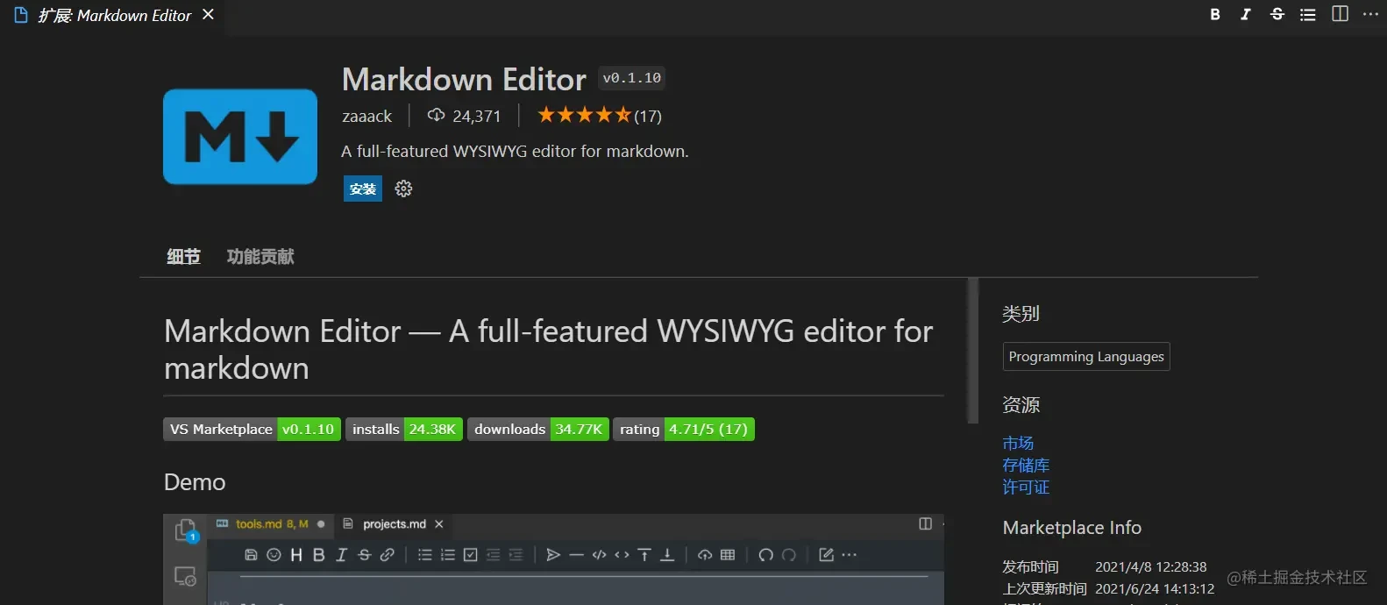Click the publisher name zaaack
This screenshot has height=605, width=1387.
[366, 116]
